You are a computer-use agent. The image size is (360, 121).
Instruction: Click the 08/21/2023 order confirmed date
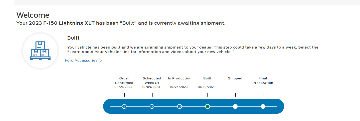pos(123,87)
